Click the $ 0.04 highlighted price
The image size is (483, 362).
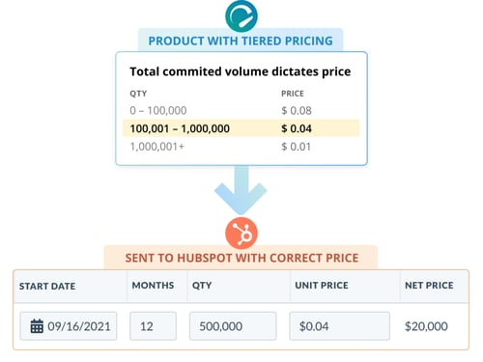click(x=297, y=128)
